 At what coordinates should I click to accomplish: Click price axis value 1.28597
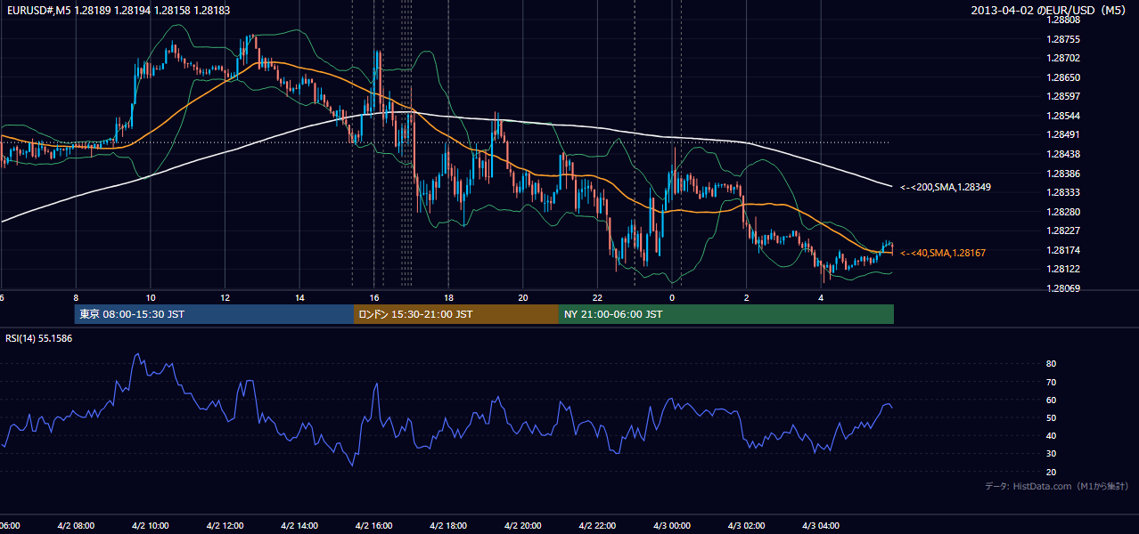(1064, 96)
